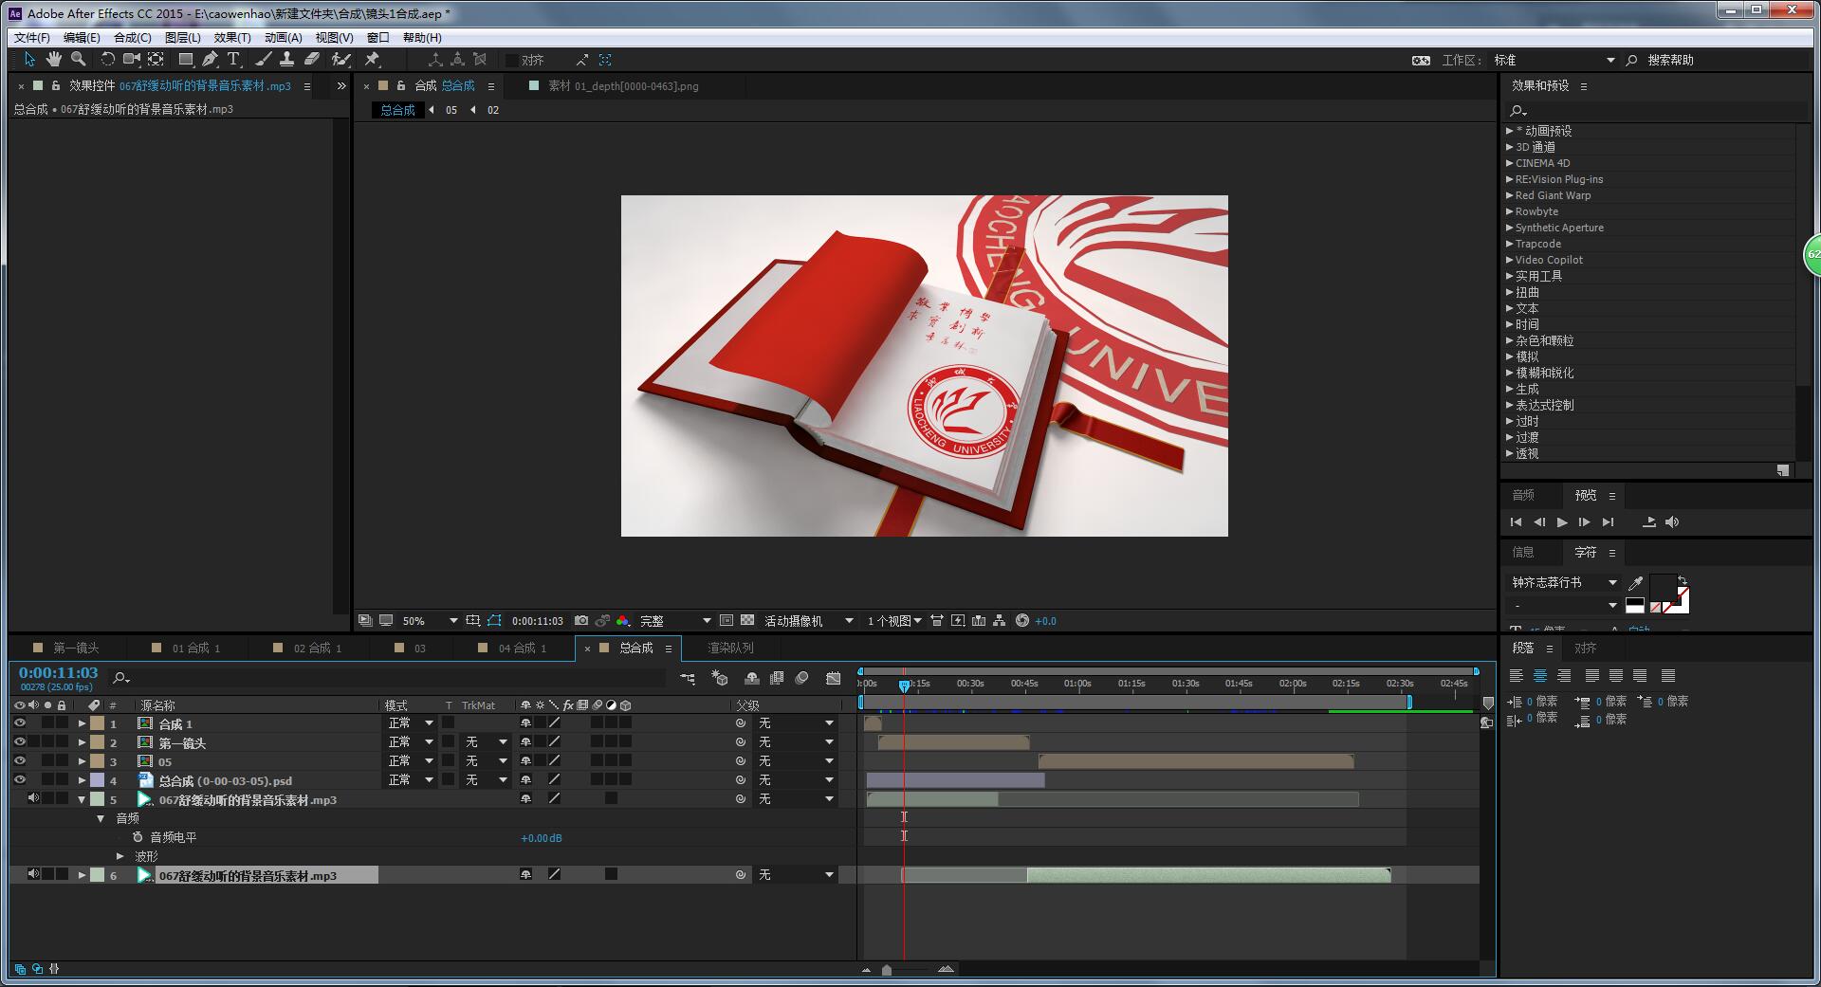Select the Pen tool
This screenshot has height=987, width=1821.
[210, 60]
